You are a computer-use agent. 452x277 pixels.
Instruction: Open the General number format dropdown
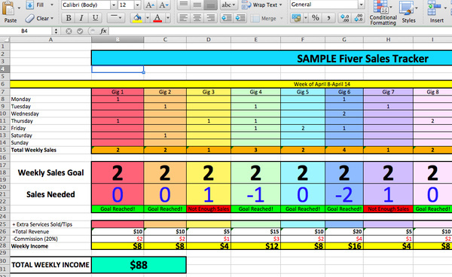coord(361,5)
